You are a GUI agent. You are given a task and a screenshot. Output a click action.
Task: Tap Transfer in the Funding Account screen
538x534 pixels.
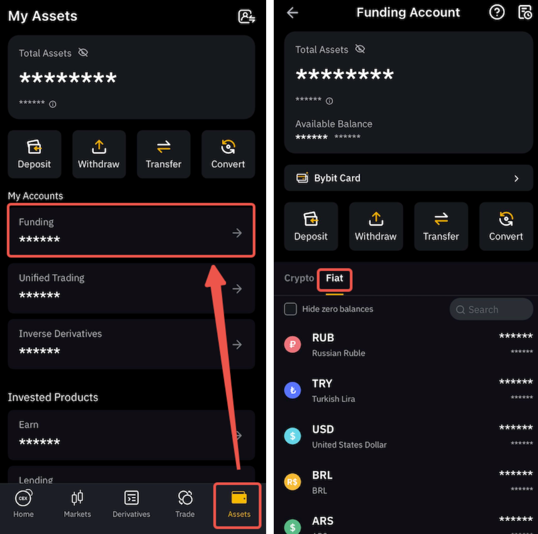441,226
